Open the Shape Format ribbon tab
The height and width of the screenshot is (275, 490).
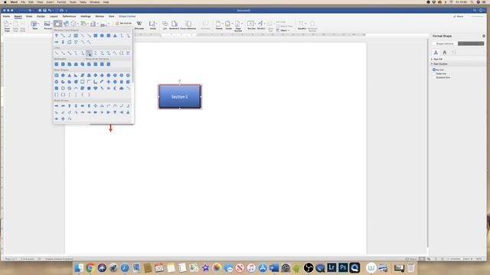pos(127,16)
